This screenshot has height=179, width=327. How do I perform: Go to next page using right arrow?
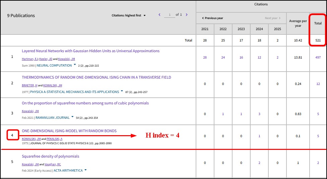pyautogui.click(x=187, y=15)
